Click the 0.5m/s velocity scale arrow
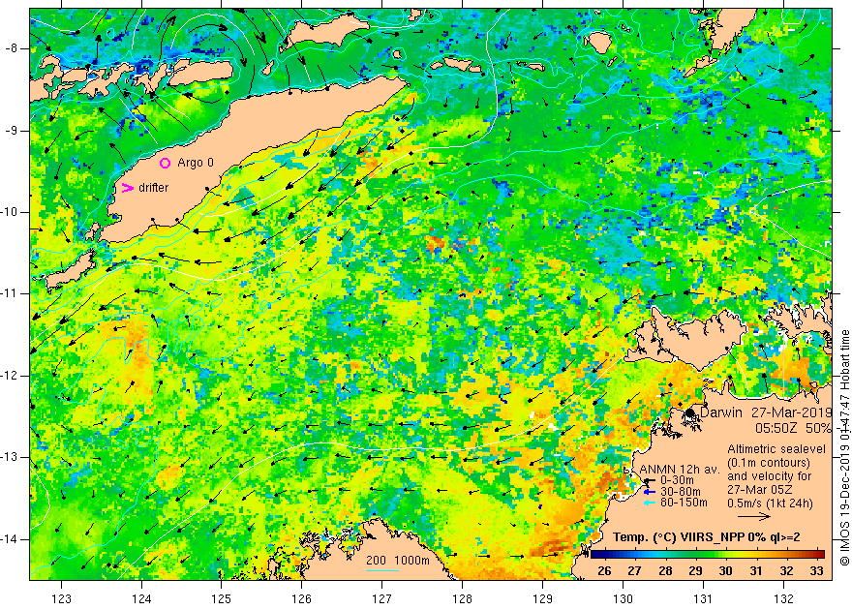The image size is (852, 610). click(x=754, y=517)
